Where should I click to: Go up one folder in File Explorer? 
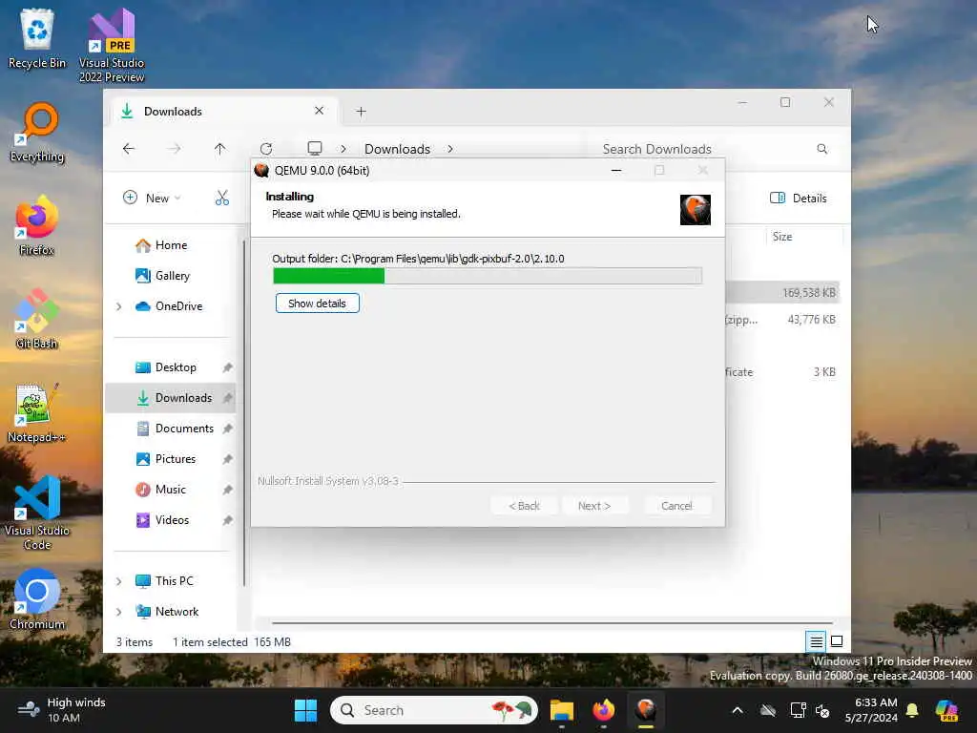pyautogui.click(x=220, y=148)
